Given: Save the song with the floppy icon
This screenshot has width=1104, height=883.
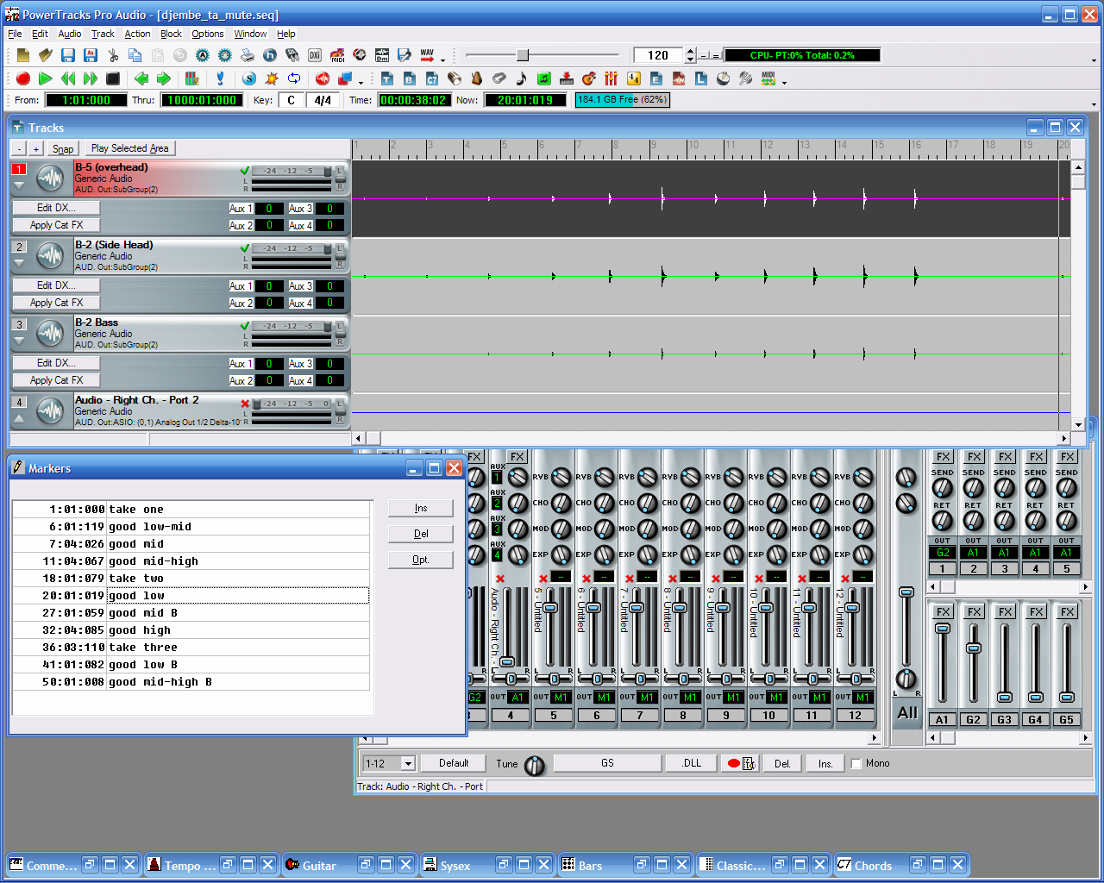Looking at the screenshot, I should click(67, 55).
